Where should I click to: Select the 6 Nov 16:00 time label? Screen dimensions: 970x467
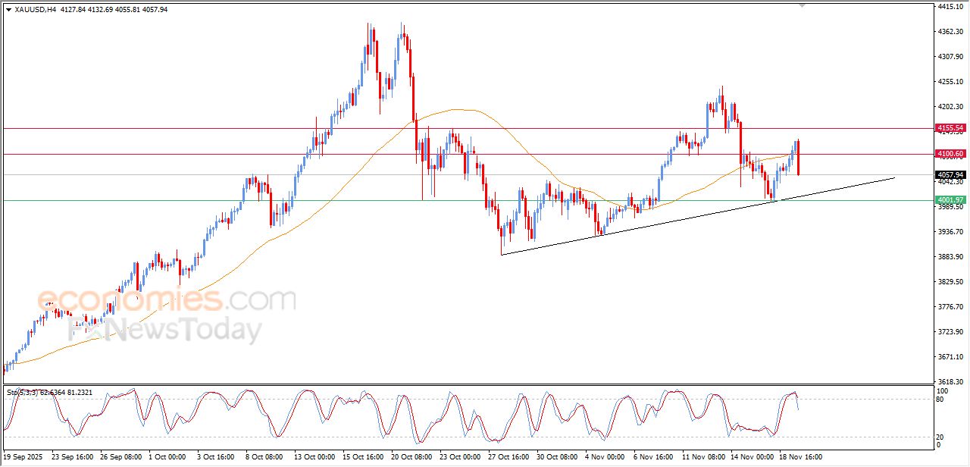pyautogui.click(x=654, y=458)
